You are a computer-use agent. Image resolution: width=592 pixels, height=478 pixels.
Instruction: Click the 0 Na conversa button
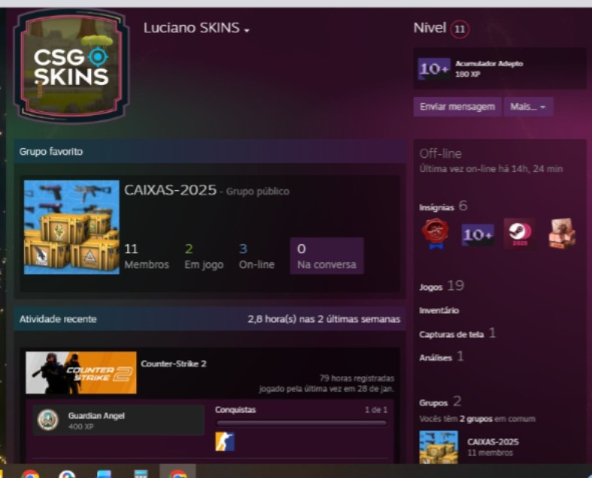[326, 256]
